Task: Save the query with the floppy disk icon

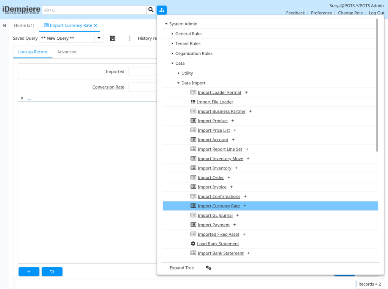Action: click(113, 38)
